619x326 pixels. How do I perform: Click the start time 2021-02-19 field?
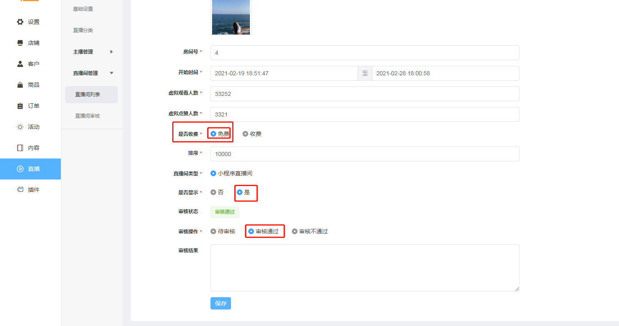pos(284,73)
